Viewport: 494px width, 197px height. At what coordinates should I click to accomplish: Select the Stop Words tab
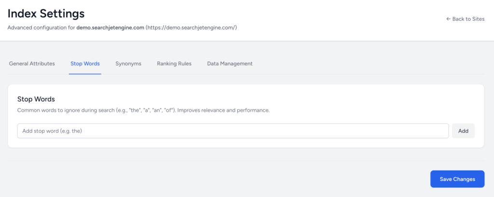(85, 64)
